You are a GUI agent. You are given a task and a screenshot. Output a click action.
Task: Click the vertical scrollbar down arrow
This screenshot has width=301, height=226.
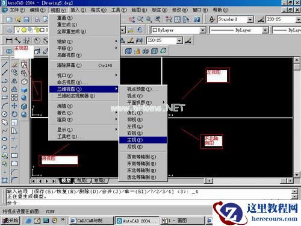point(297,175)
